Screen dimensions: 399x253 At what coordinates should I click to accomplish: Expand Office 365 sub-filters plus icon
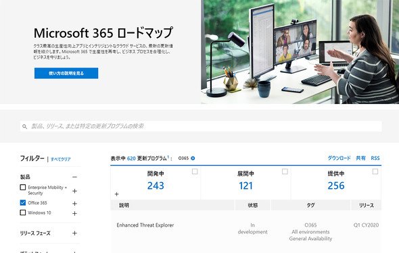pyautogui.click(x=74, y=204)
